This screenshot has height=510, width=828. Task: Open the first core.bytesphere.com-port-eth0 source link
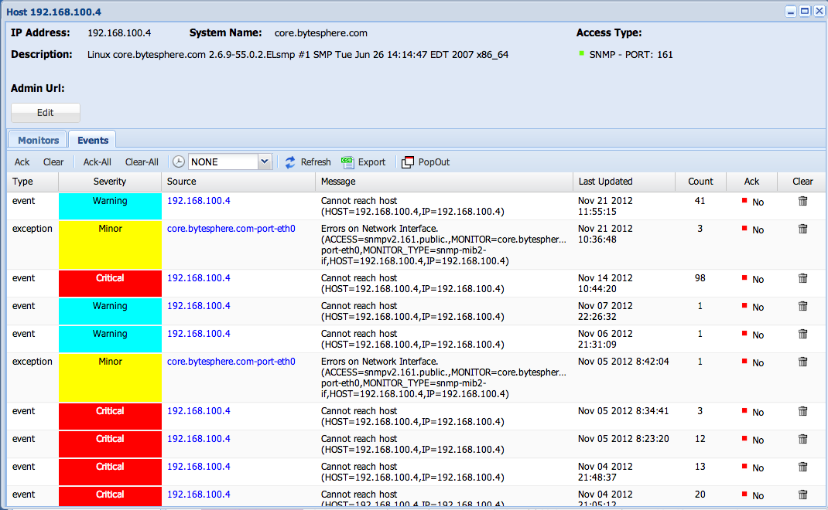tap(231, 229)
